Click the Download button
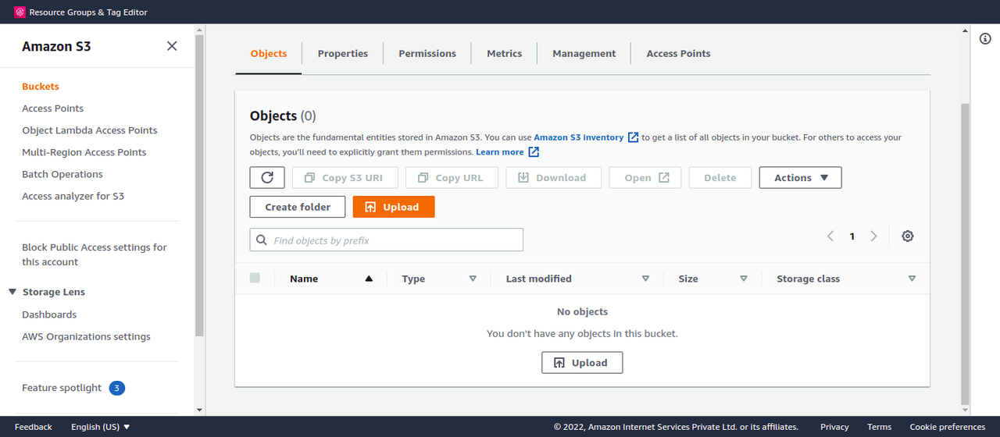 (x=554, y=177)
